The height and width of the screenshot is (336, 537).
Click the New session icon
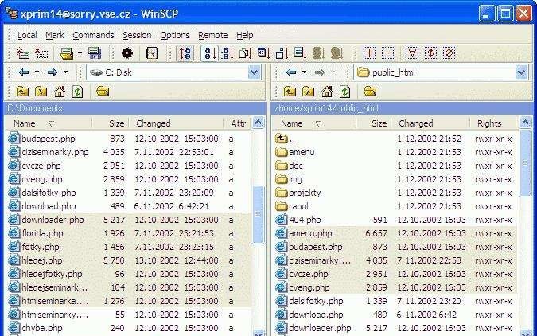coord(22,53)
